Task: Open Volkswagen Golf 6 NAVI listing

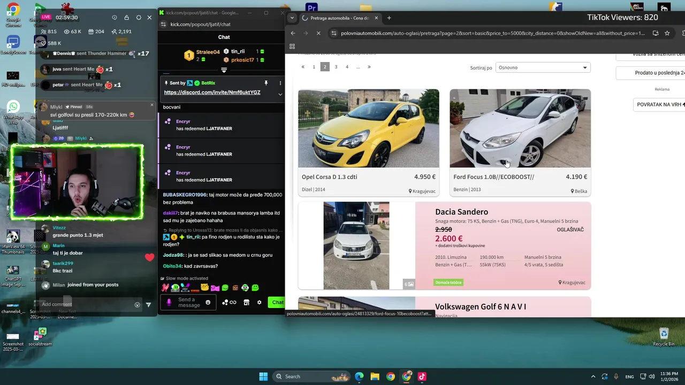Action: 481,306
